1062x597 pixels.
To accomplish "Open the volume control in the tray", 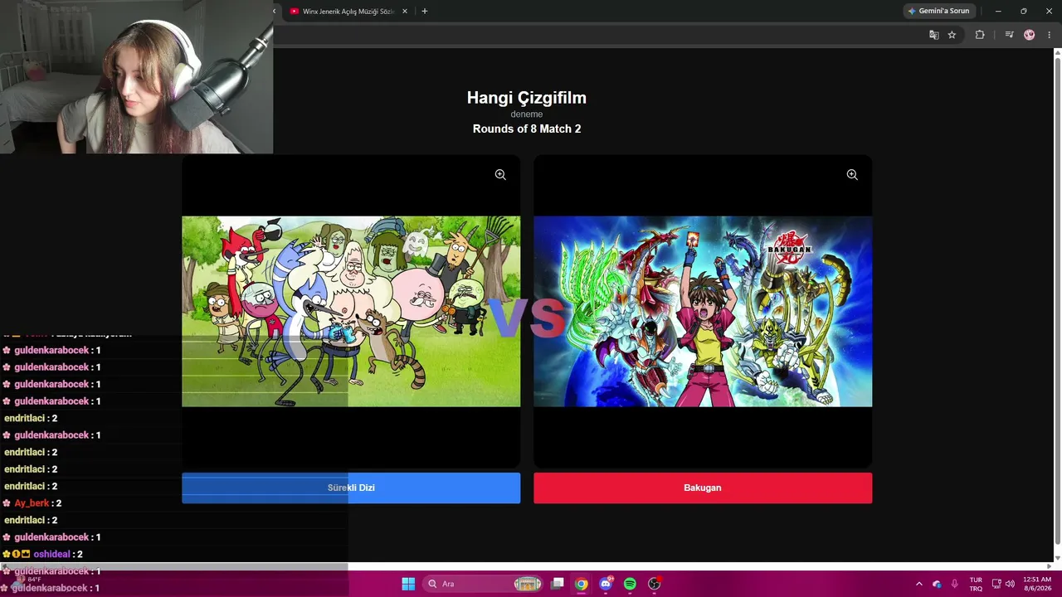I will tap(1010, 584).
